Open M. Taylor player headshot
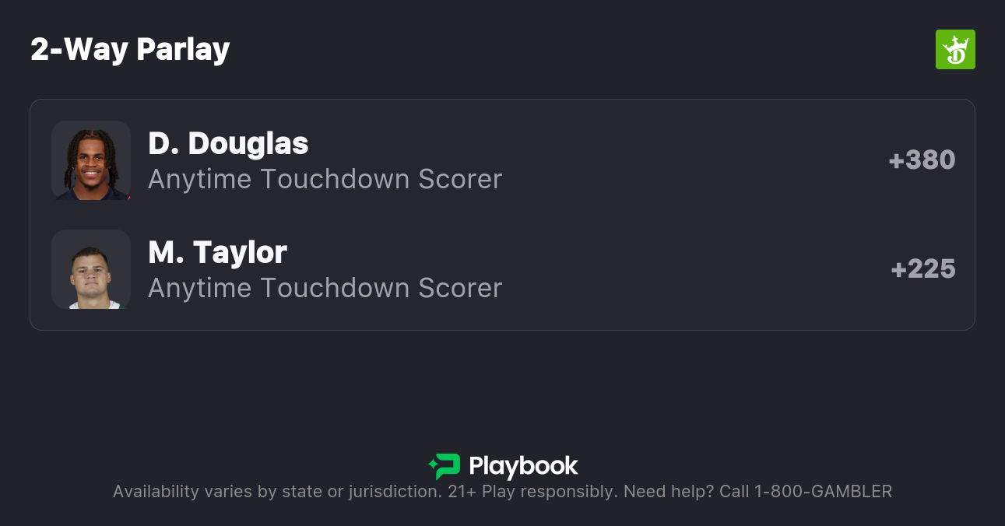This screenshot has height=526, width=1005. tap(91, 269)
